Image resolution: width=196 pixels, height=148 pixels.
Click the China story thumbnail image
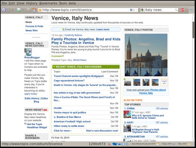pyautogui.click(x=127, y=114)
